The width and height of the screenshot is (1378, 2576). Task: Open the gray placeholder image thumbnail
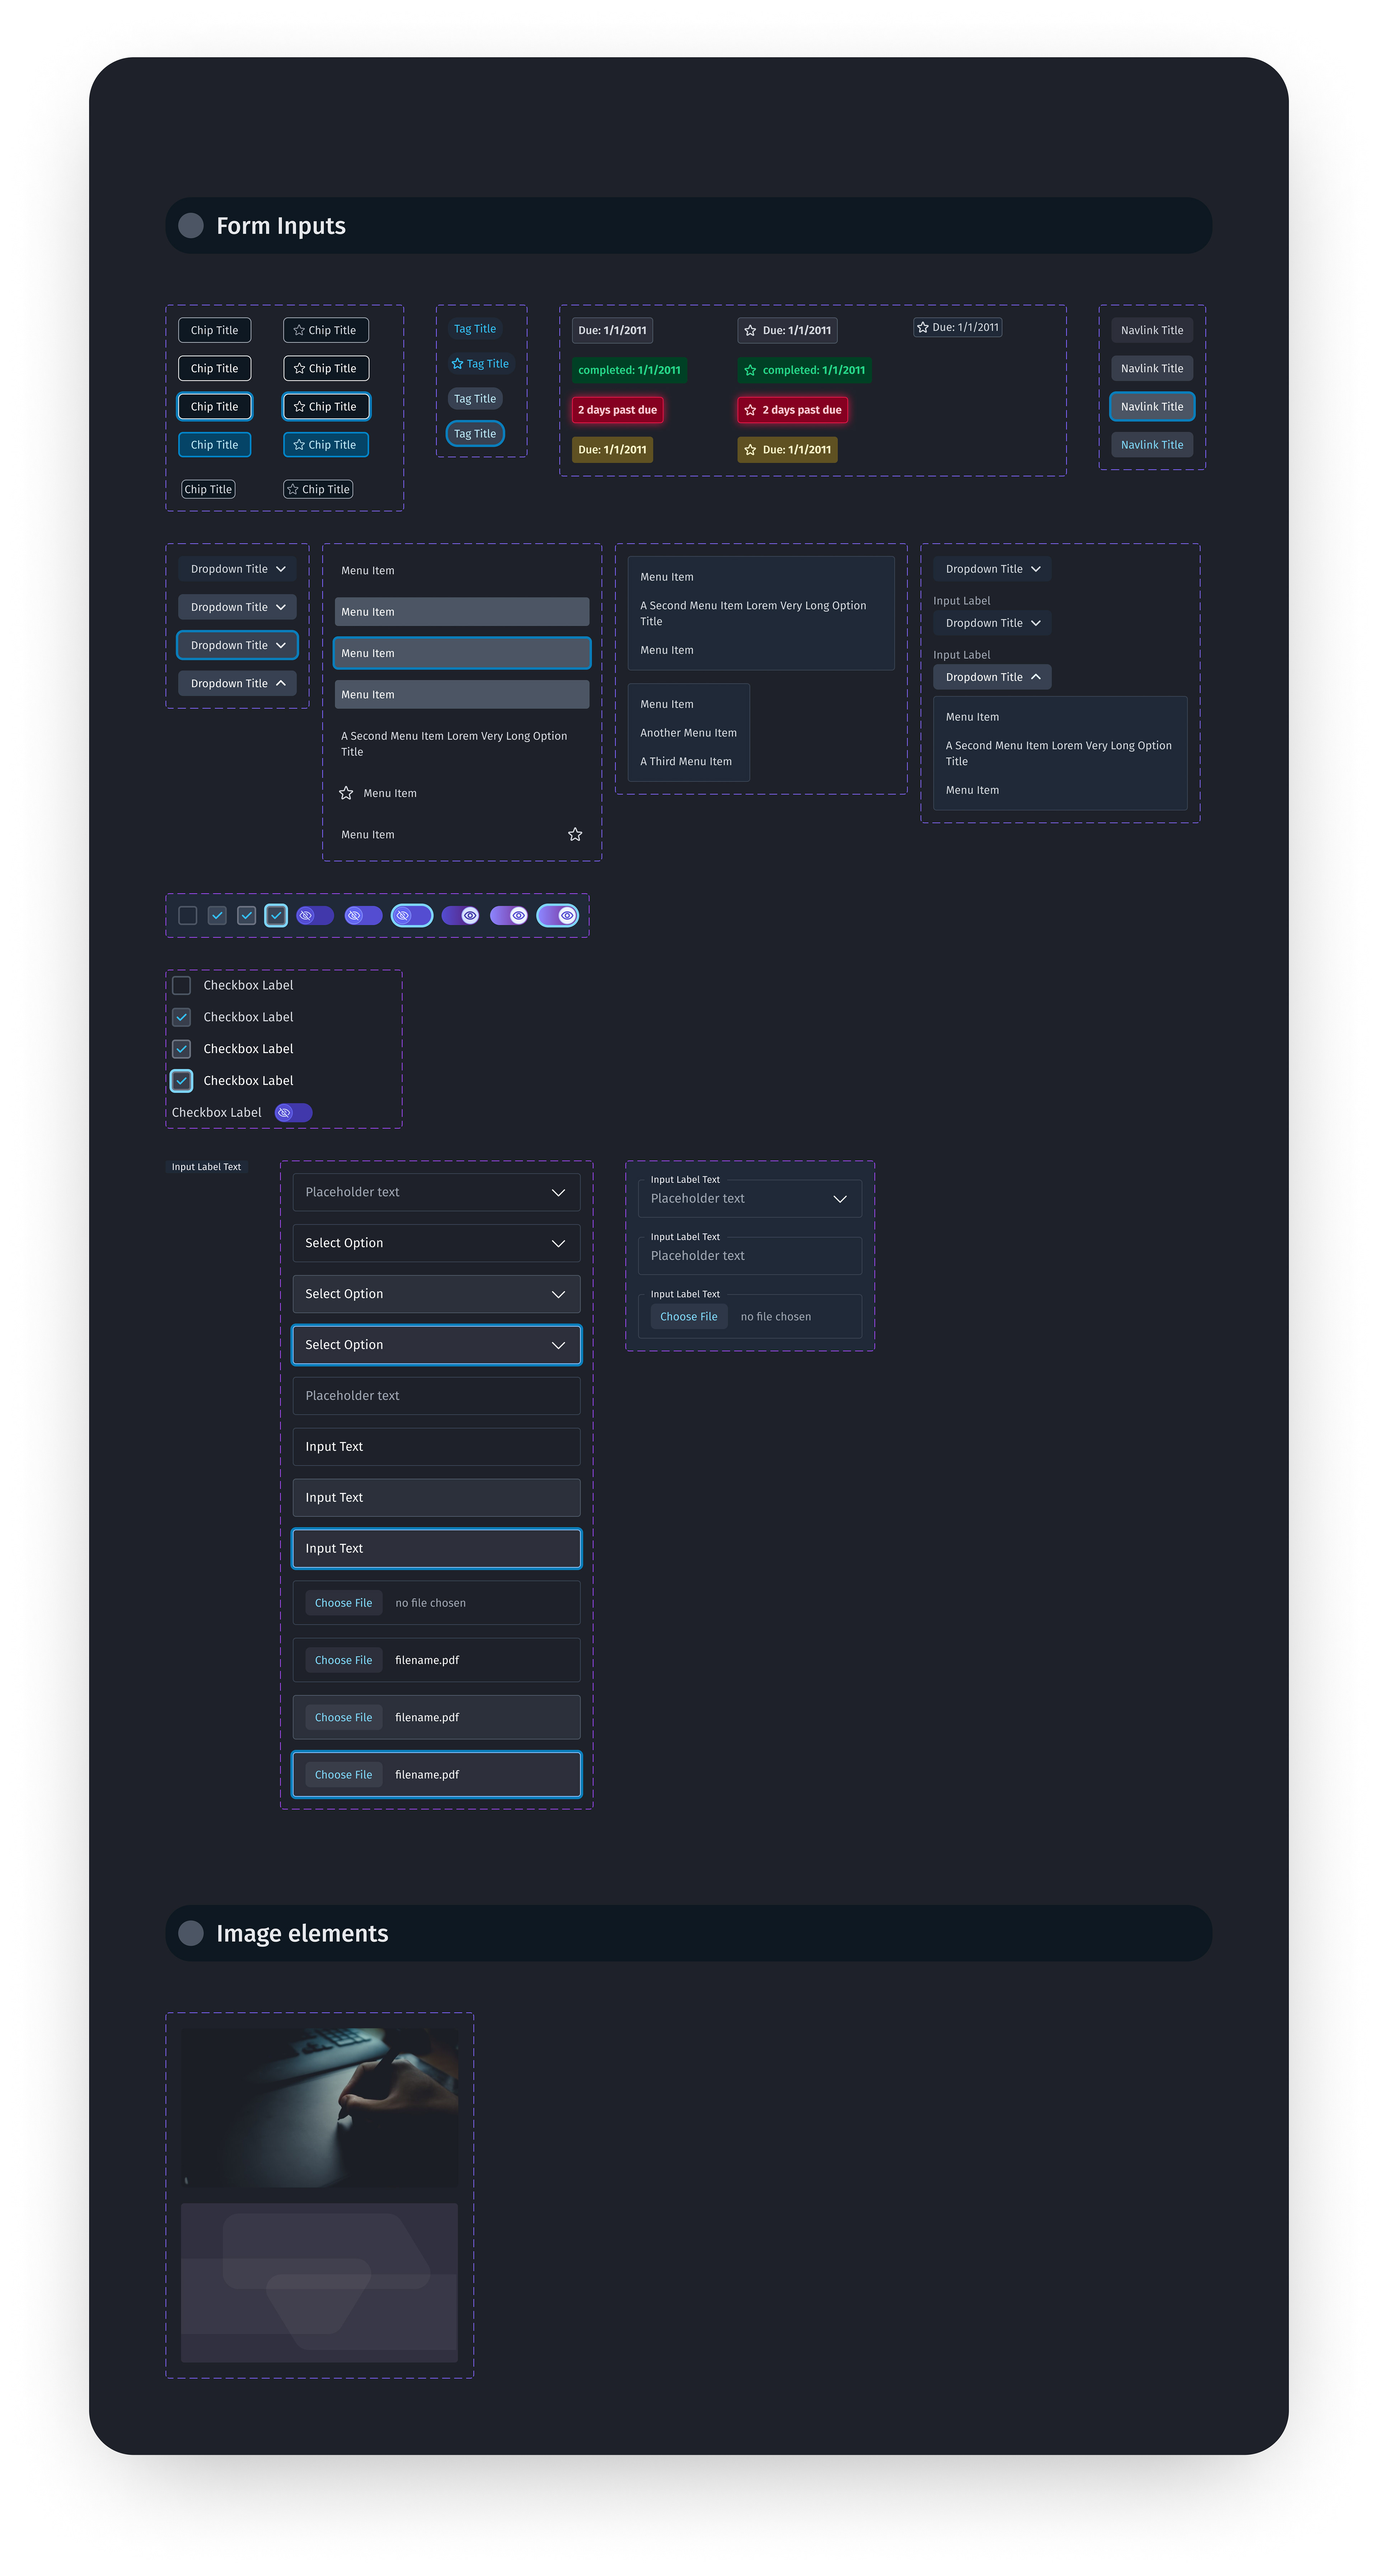[319, 2282]
